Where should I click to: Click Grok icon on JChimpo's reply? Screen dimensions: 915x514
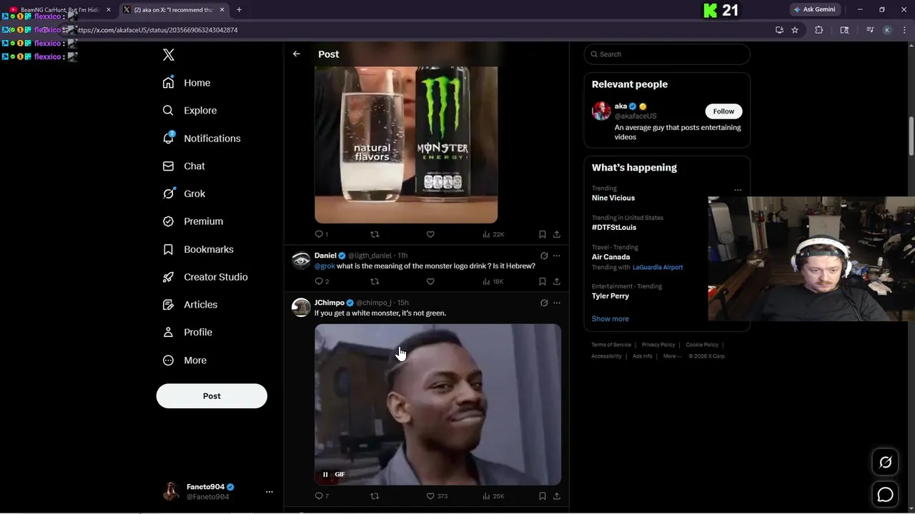tap(544, 303)
